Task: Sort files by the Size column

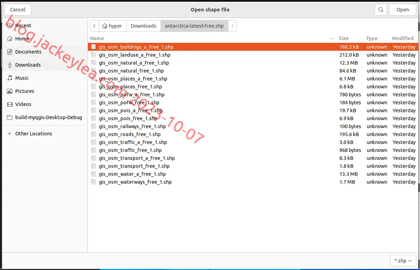Action: click(344, 38)
